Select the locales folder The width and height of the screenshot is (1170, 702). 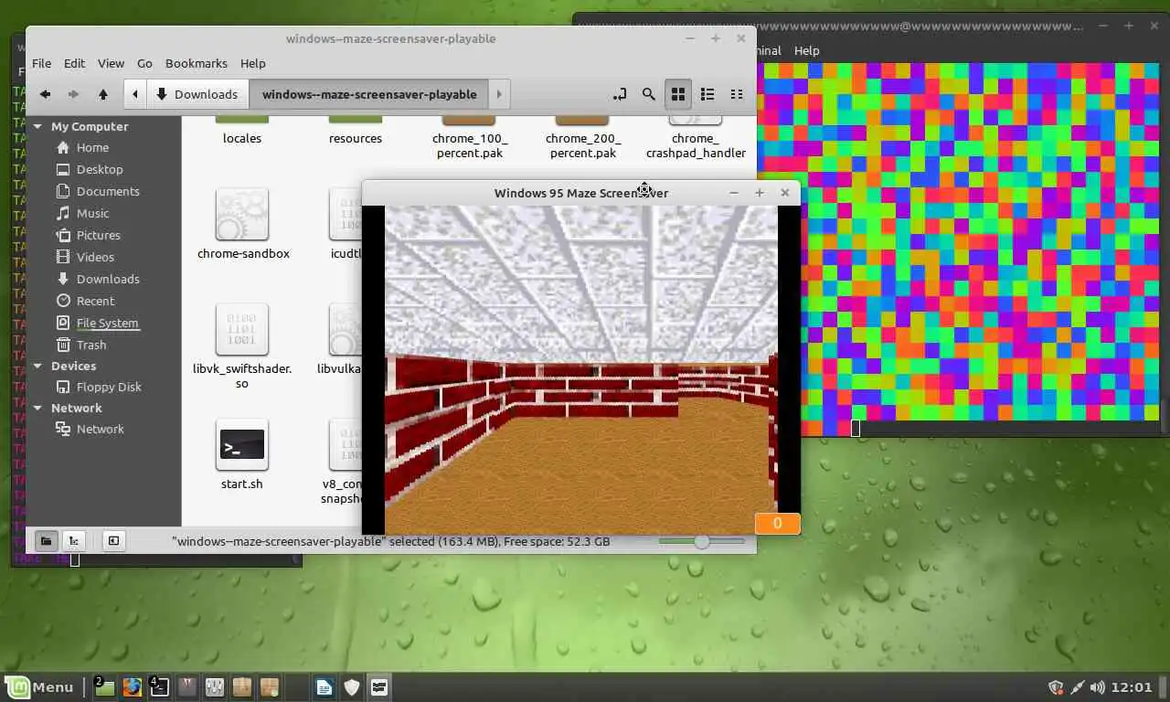(242, 130)
